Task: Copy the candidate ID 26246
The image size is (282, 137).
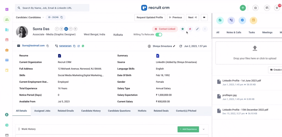Action: (62, 17)
